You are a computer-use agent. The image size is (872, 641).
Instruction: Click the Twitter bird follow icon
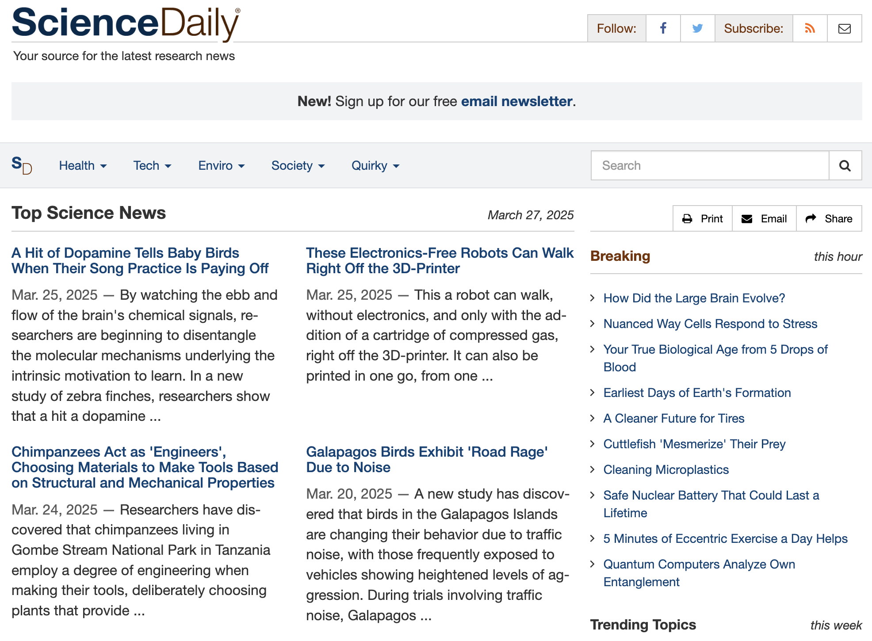(697, 28)
